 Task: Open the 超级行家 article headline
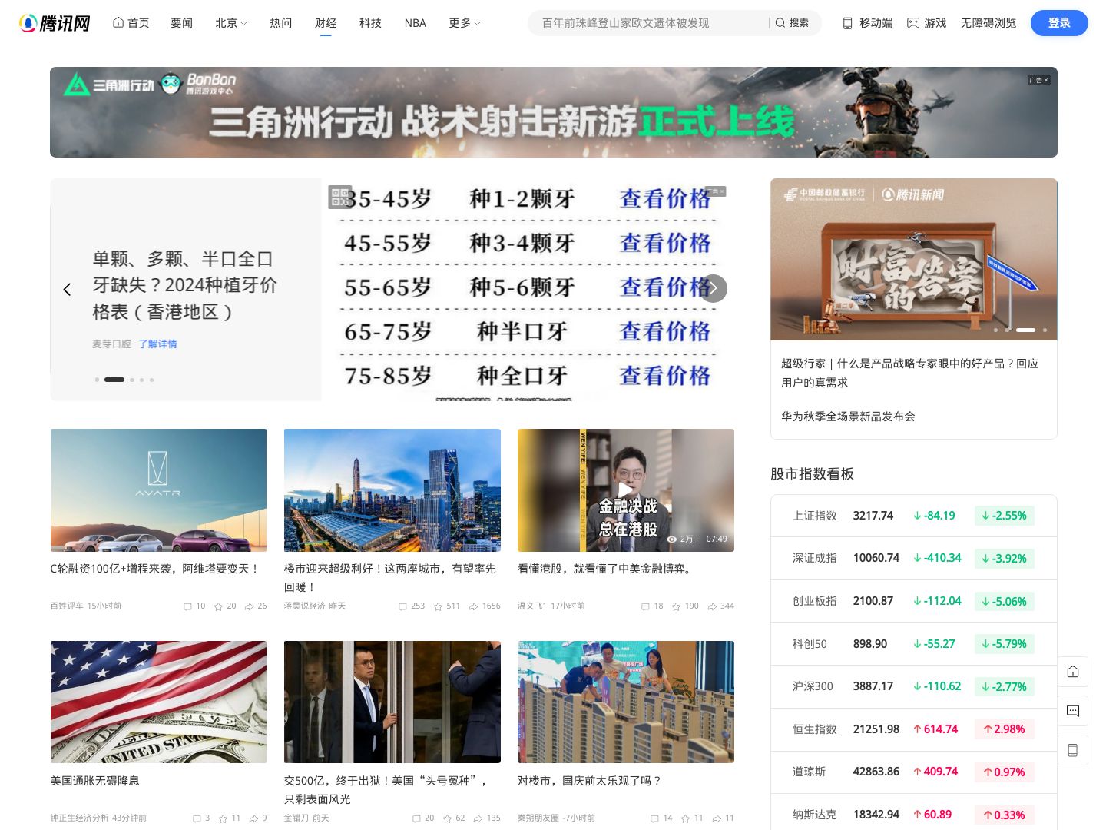[x=909, y=373]
